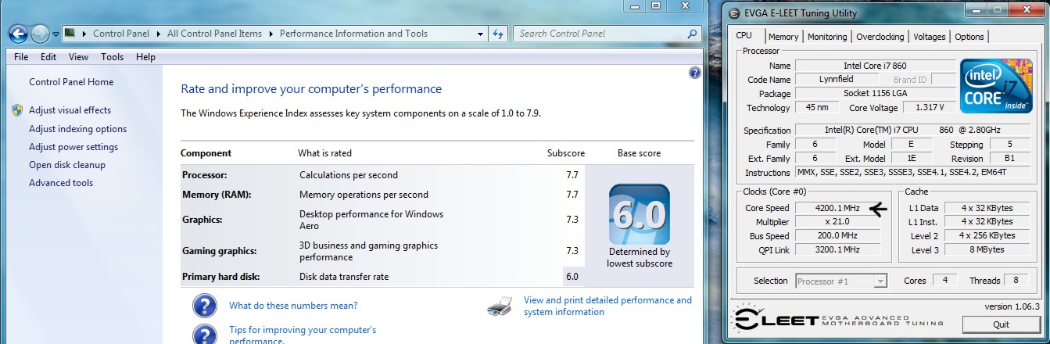Switch to the Monitoring tab in E-LEET
The width and height of the screenshot is (1050, 344).
(x=827, y=37)
